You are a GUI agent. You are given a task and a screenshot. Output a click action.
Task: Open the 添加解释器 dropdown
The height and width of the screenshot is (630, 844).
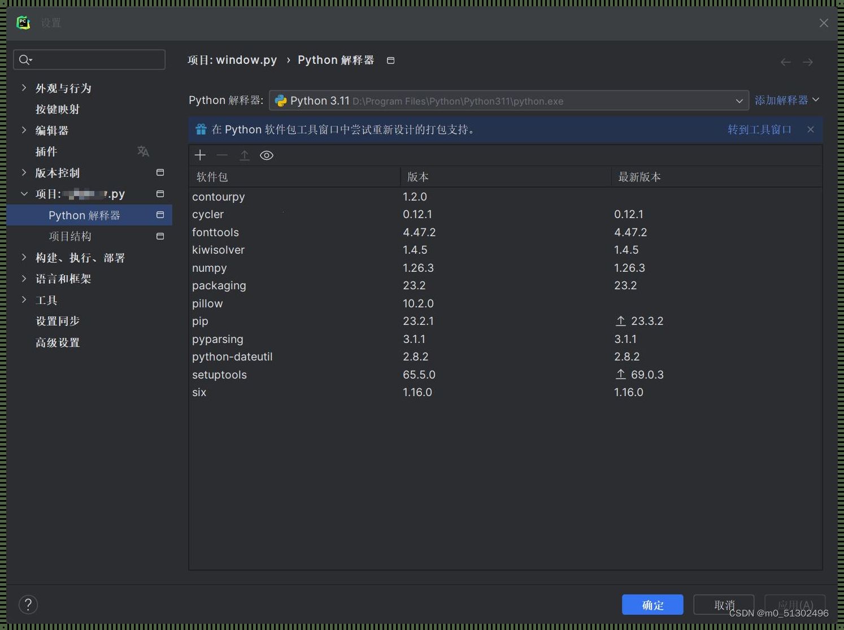click(787, 100)
